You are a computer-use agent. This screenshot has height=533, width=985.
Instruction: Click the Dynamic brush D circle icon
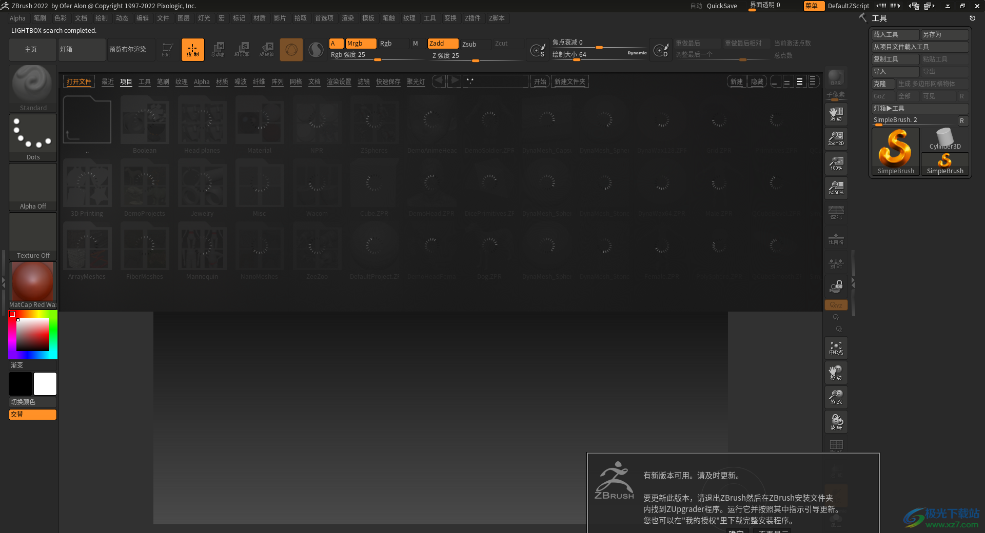pyautogui.click(x=661, y=50)
